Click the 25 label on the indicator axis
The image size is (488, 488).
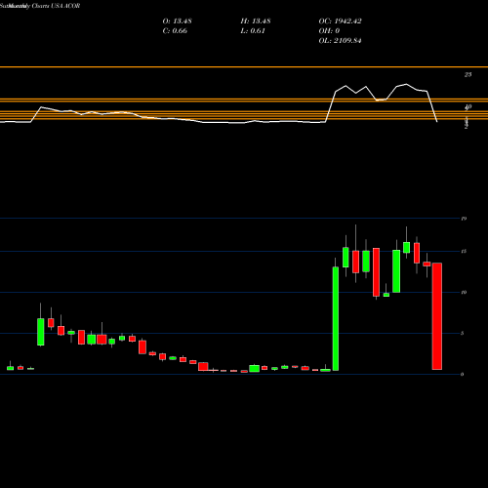468,74
